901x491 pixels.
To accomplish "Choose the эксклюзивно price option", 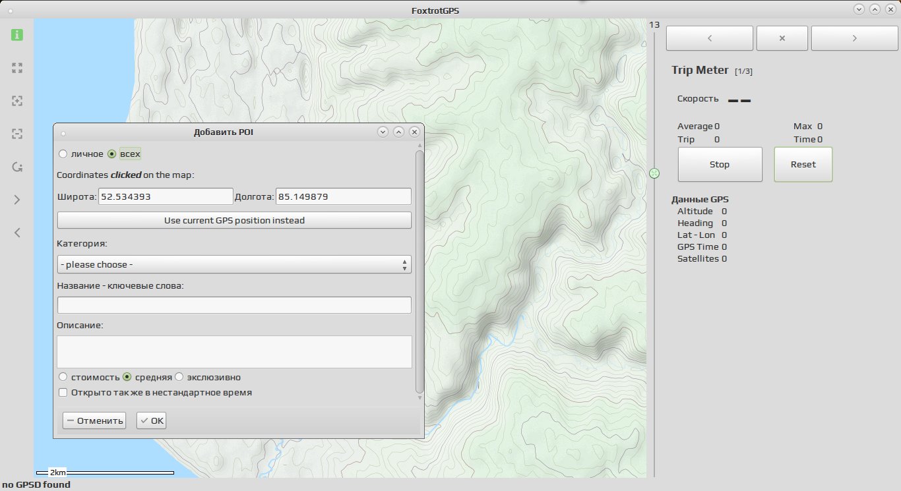I will click(x=179, y=378).
